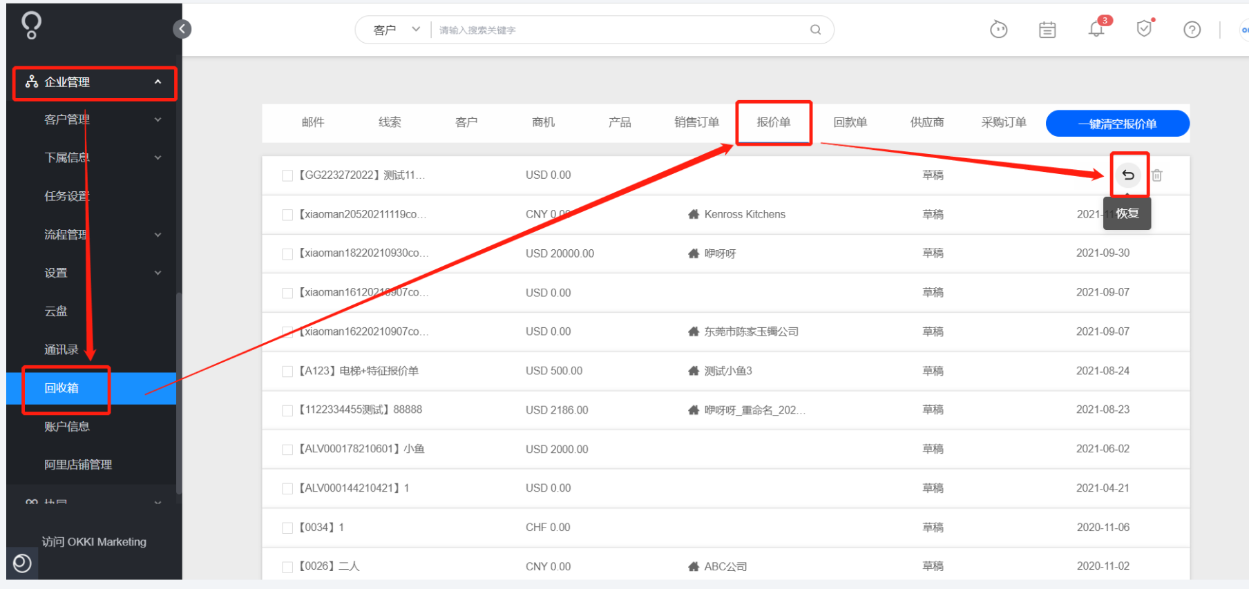Tick checkbox for xiaoman20520211119co row
Viewport: 1249px width, 589px height.
coord(287,215)
